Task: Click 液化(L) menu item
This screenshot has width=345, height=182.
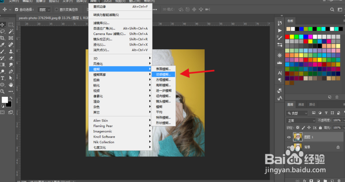Action: pos(120,44)
